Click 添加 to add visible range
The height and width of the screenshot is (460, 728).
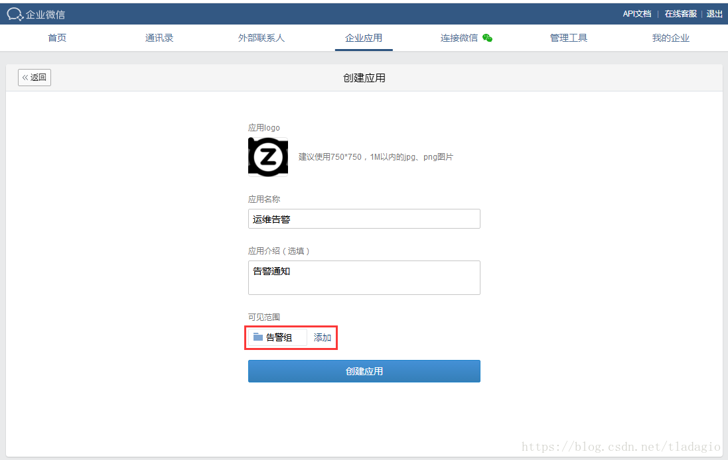pyautogui.click(x=323, y=337)
